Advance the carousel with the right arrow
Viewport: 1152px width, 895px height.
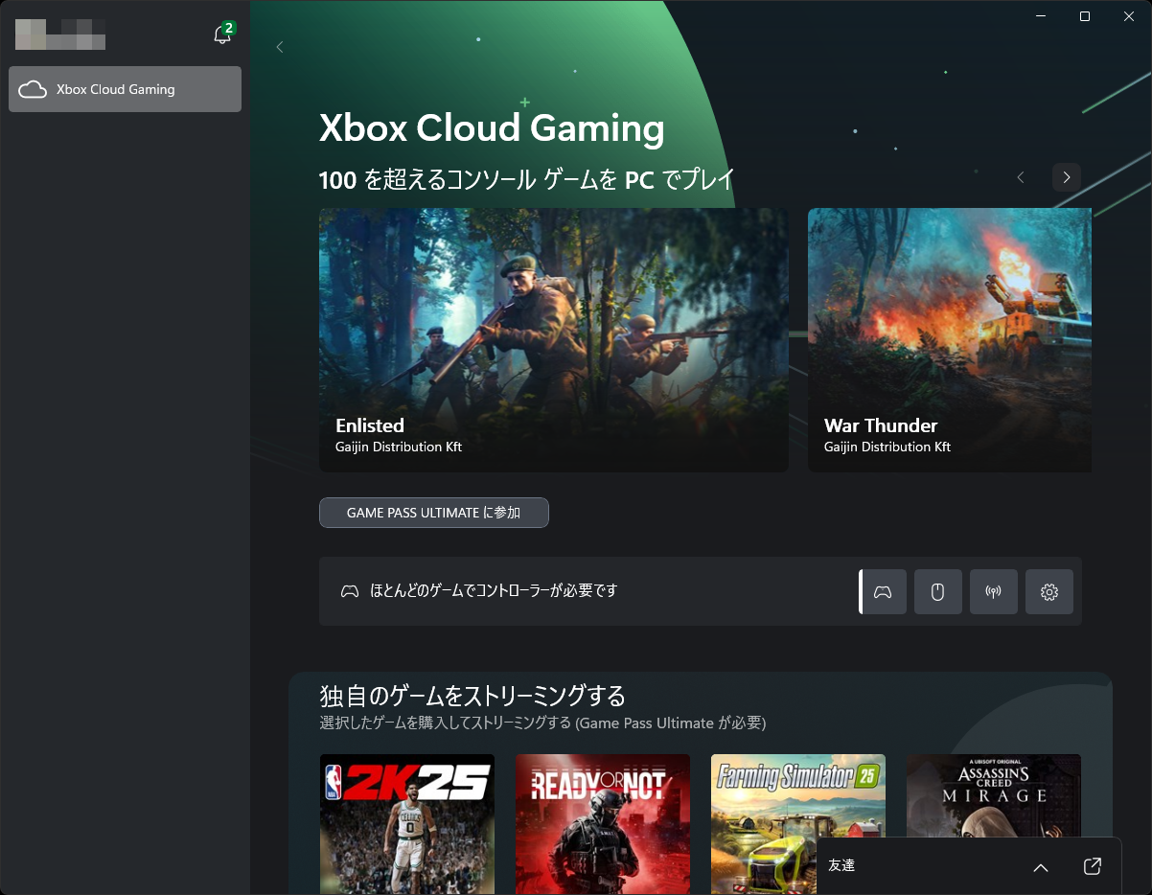pos(1066,177)
